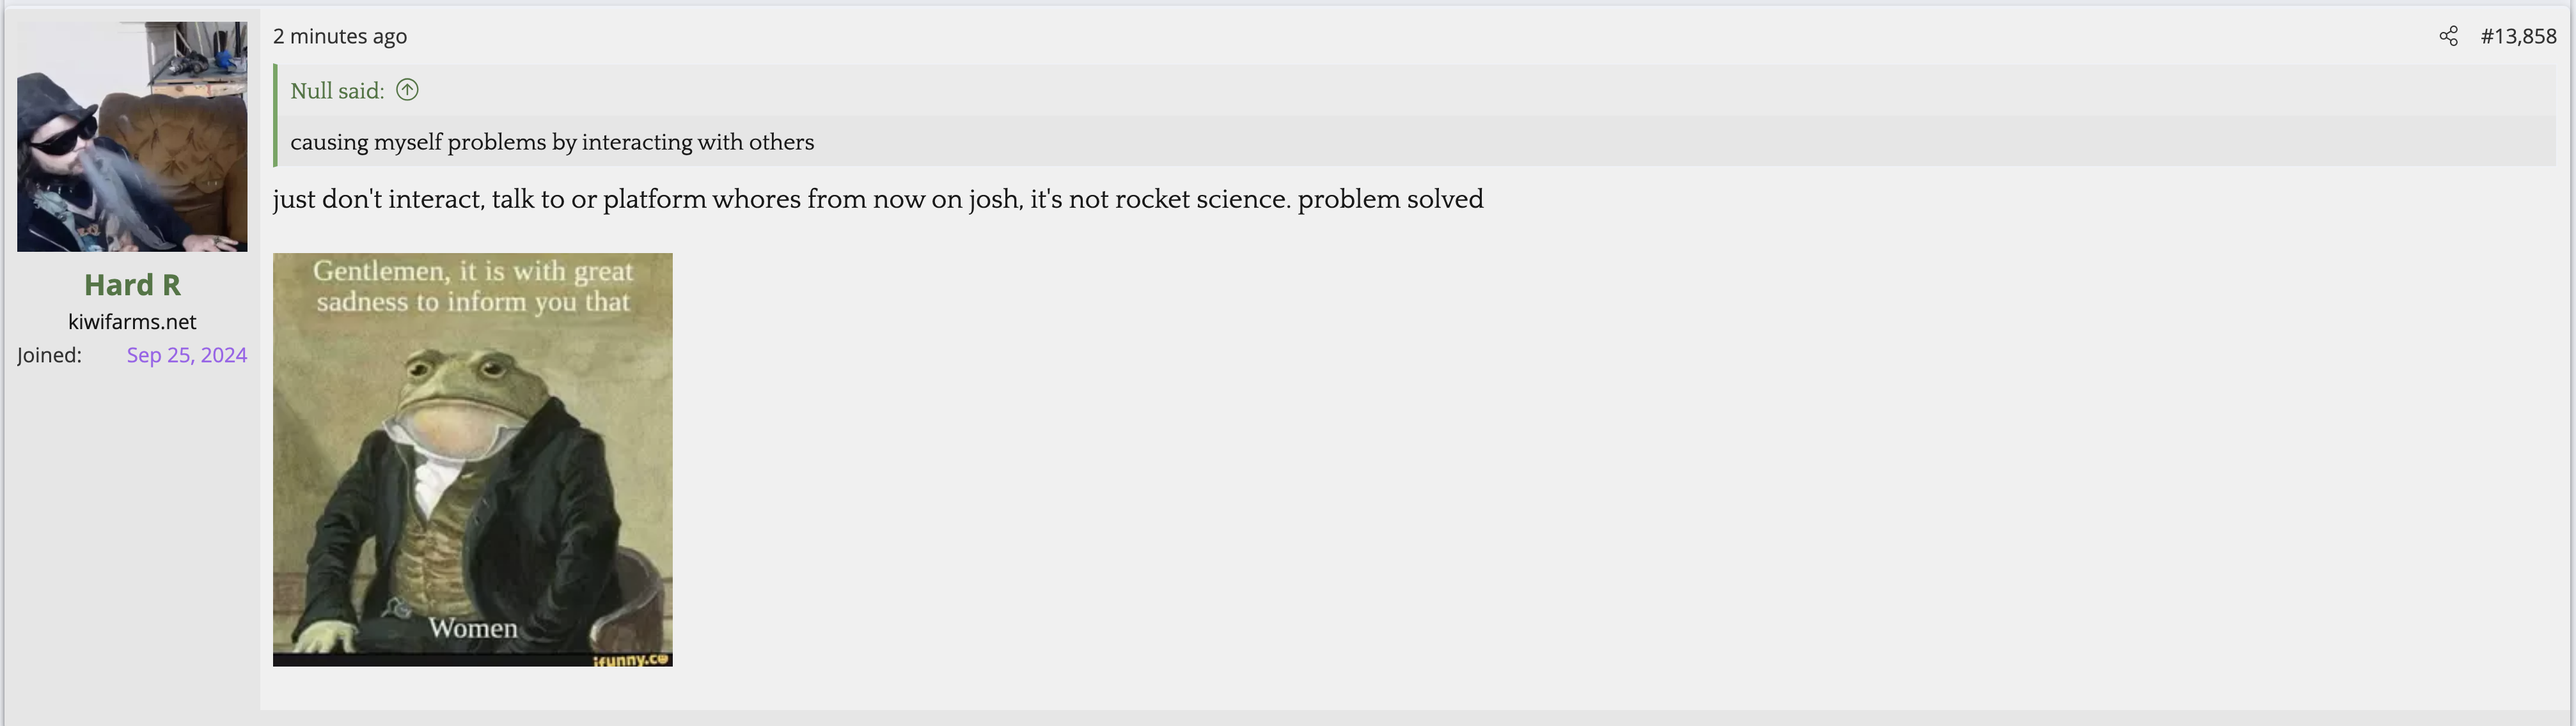Click the "Sep 25, 2024" join date
The height and width of the screenshot is (726, 2576).
186,355
